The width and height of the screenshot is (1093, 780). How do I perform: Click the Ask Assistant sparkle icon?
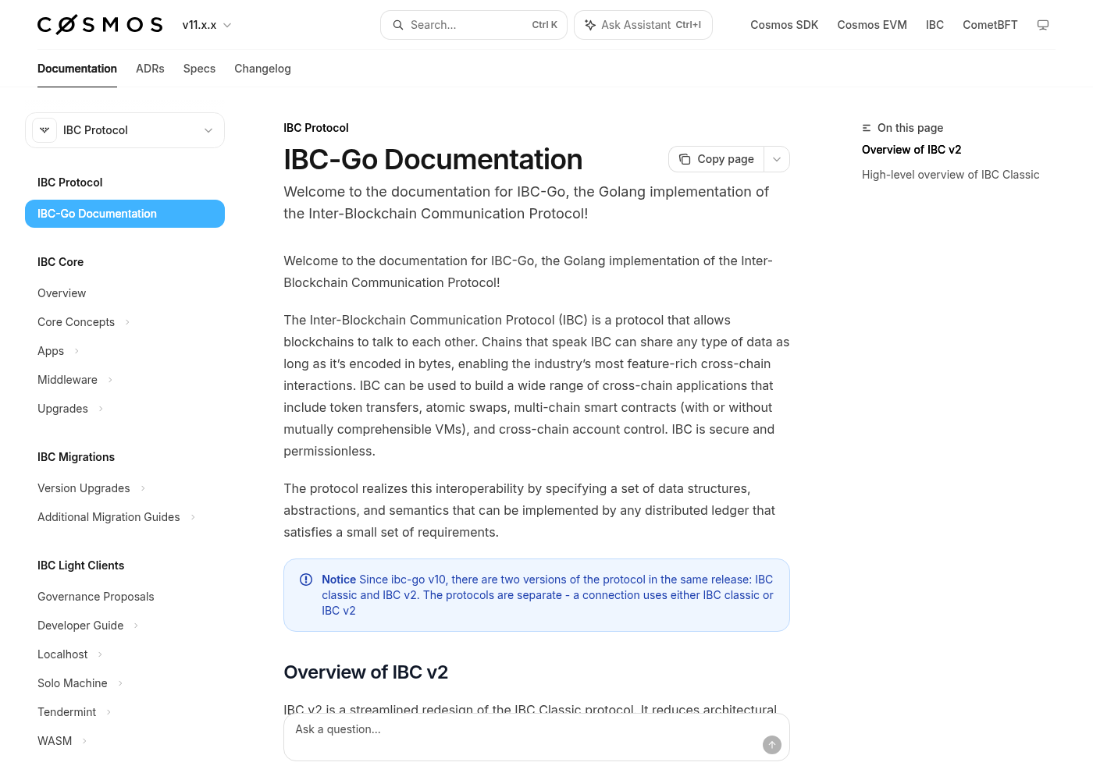coord(590,25)
